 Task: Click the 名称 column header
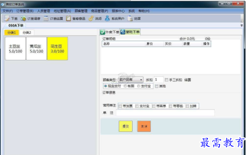point(123,44)
